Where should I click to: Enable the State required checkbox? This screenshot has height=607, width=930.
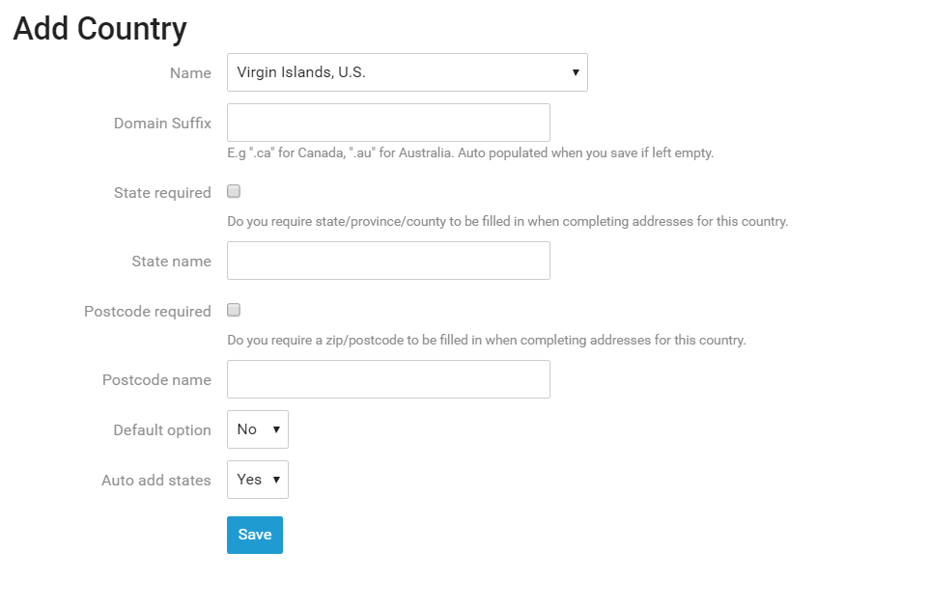coord(234,192)
